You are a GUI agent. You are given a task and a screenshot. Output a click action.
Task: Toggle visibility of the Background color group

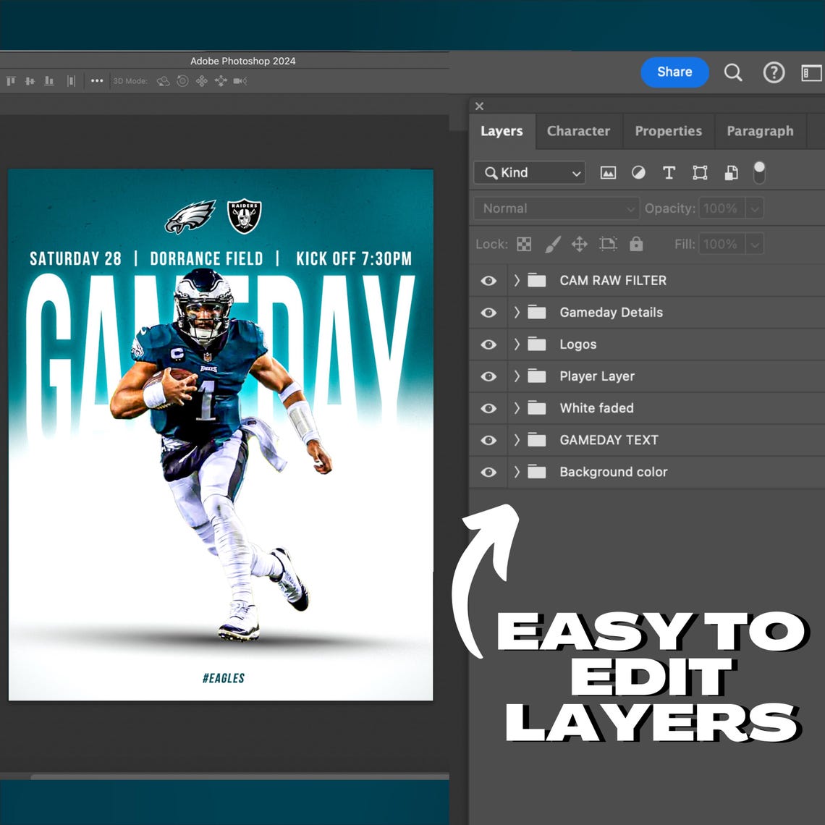pyautogui.click(x=488, y=472)
